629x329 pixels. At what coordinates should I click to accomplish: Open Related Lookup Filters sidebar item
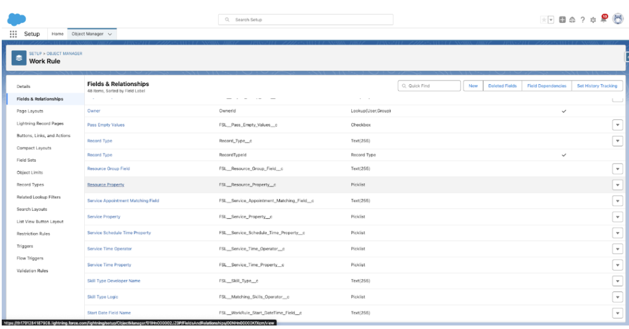[39, 197]
